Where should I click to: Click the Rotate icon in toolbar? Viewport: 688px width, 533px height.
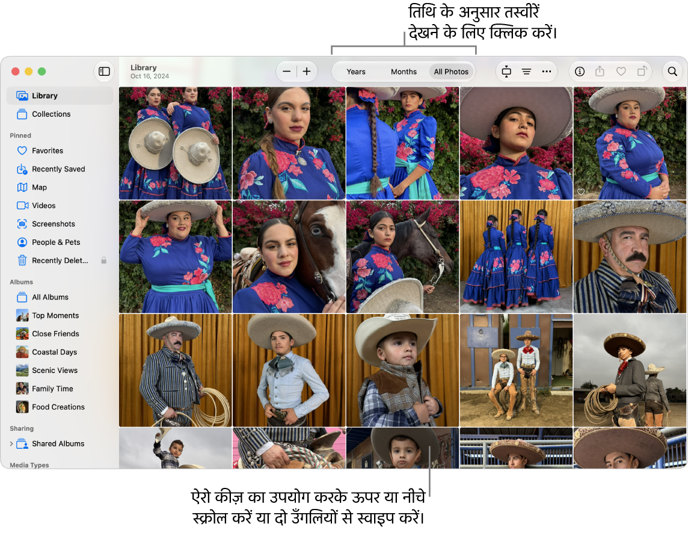coord(642,72)
